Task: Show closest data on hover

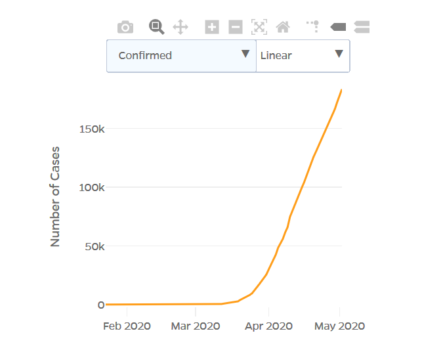Action: 338,27
